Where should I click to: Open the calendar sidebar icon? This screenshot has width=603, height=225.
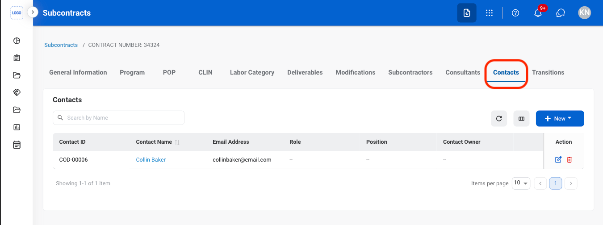tap(17, 145)
